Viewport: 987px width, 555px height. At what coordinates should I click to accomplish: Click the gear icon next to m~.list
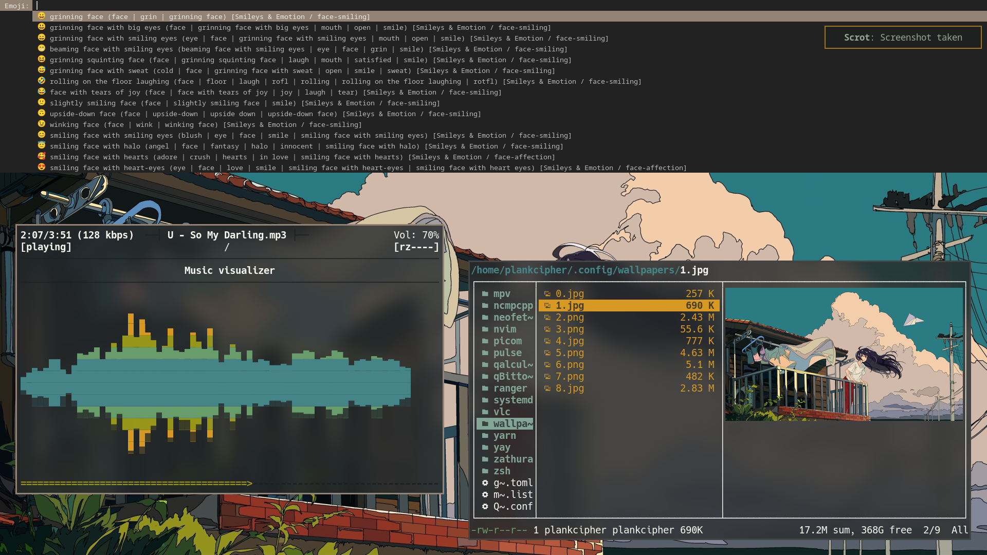(485, 495)
